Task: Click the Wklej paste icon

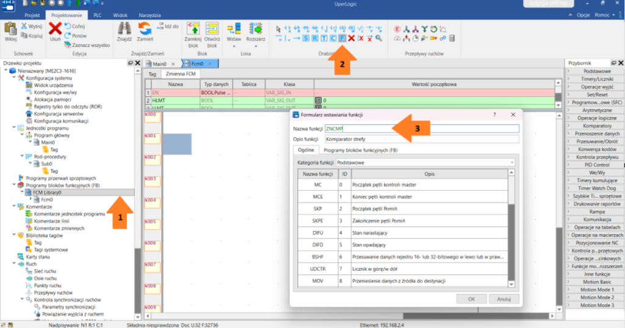Action: pos(10,29)
